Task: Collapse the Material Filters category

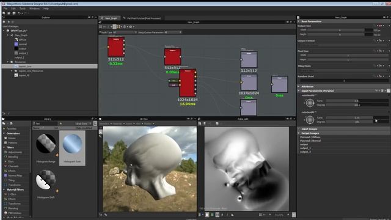Action: 4,189
